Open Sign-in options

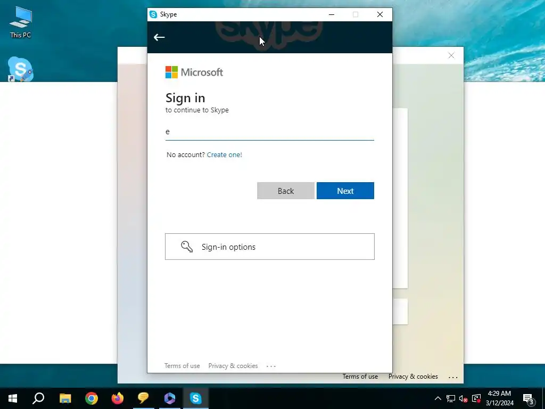(x=270, y=247)
